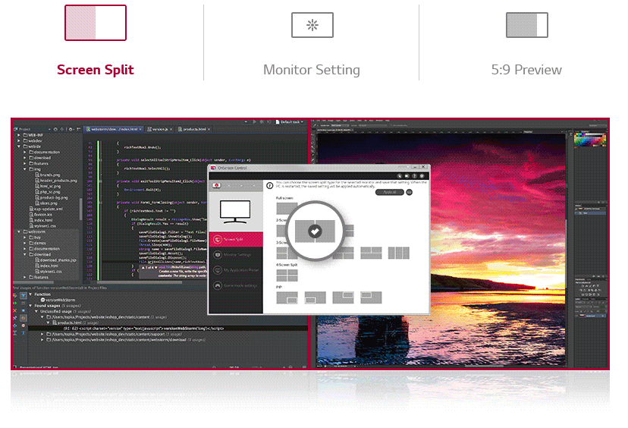The image size is (628, 428).
Task: Click the red X icon in usages toolbar
Action: [x=15, y=310]
